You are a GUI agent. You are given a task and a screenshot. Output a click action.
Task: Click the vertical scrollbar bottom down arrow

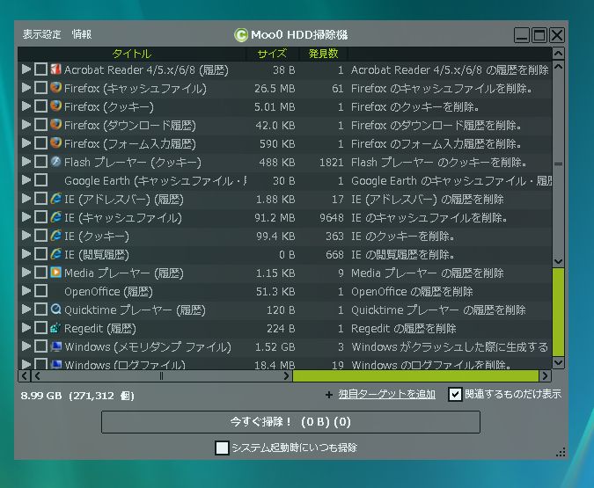558,362
